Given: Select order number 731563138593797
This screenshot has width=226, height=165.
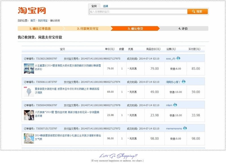Looking at the screenshot, I should [46, 59].
